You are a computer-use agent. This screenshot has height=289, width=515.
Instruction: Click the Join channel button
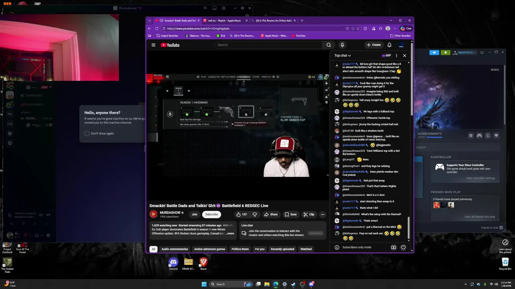tap(194, 214)
